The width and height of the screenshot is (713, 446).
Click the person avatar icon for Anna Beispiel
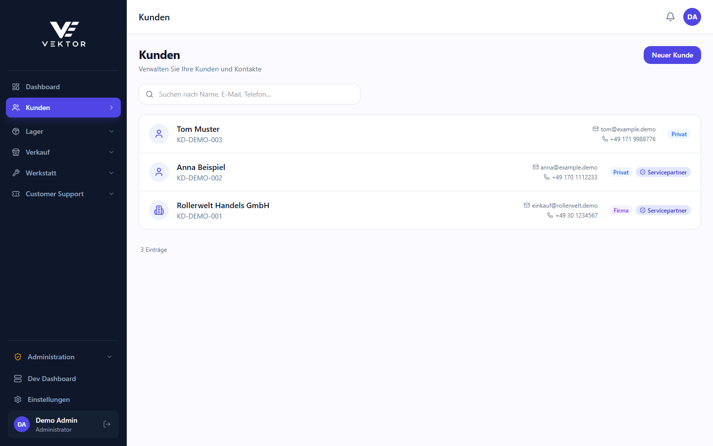(159, 172)
